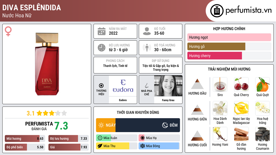This screenshot has height=155, width=276.
Task: Click the Độ lưu hương 7.33 rating bar
Action: (x=68, y=139)
